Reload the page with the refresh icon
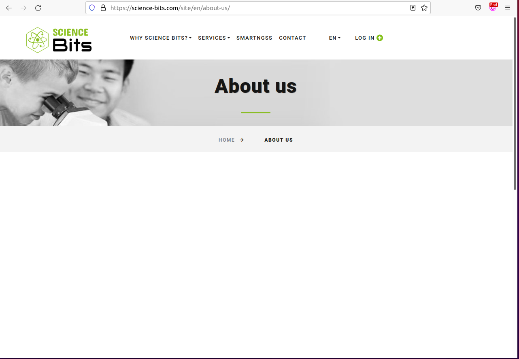 pyautogui.click(x=38, y=8)
